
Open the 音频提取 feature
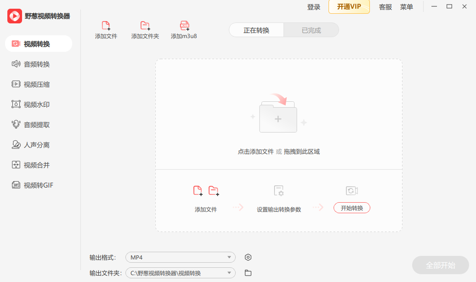pyautogui.click(x=32, y=124)
